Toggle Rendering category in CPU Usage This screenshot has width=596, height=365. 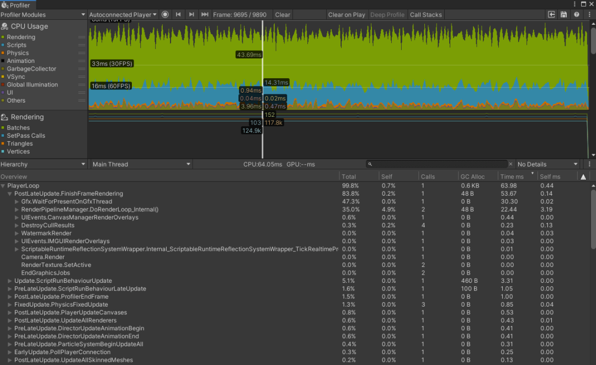3,37
